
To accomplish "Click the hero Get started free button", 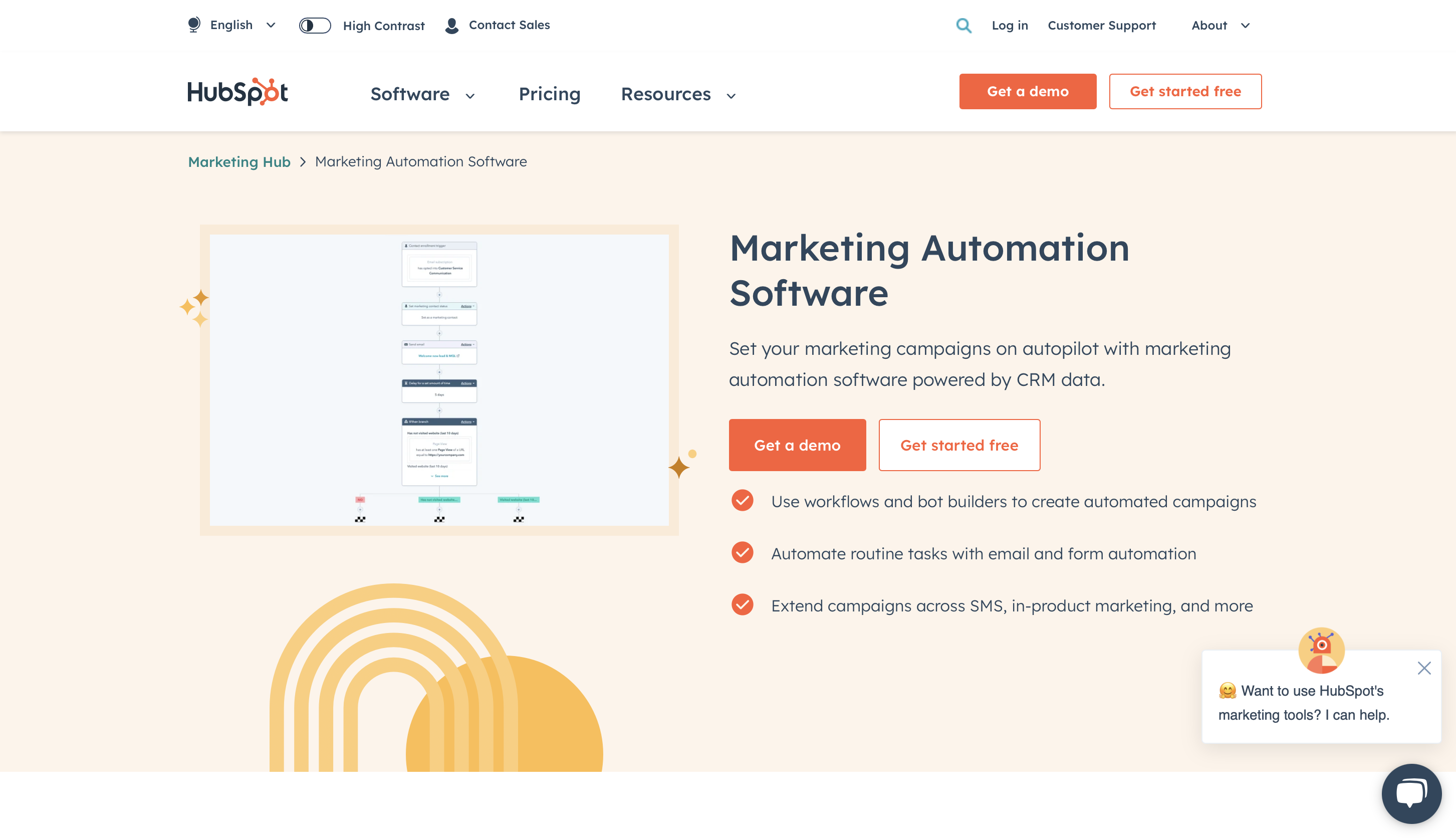I will (959, 445).
